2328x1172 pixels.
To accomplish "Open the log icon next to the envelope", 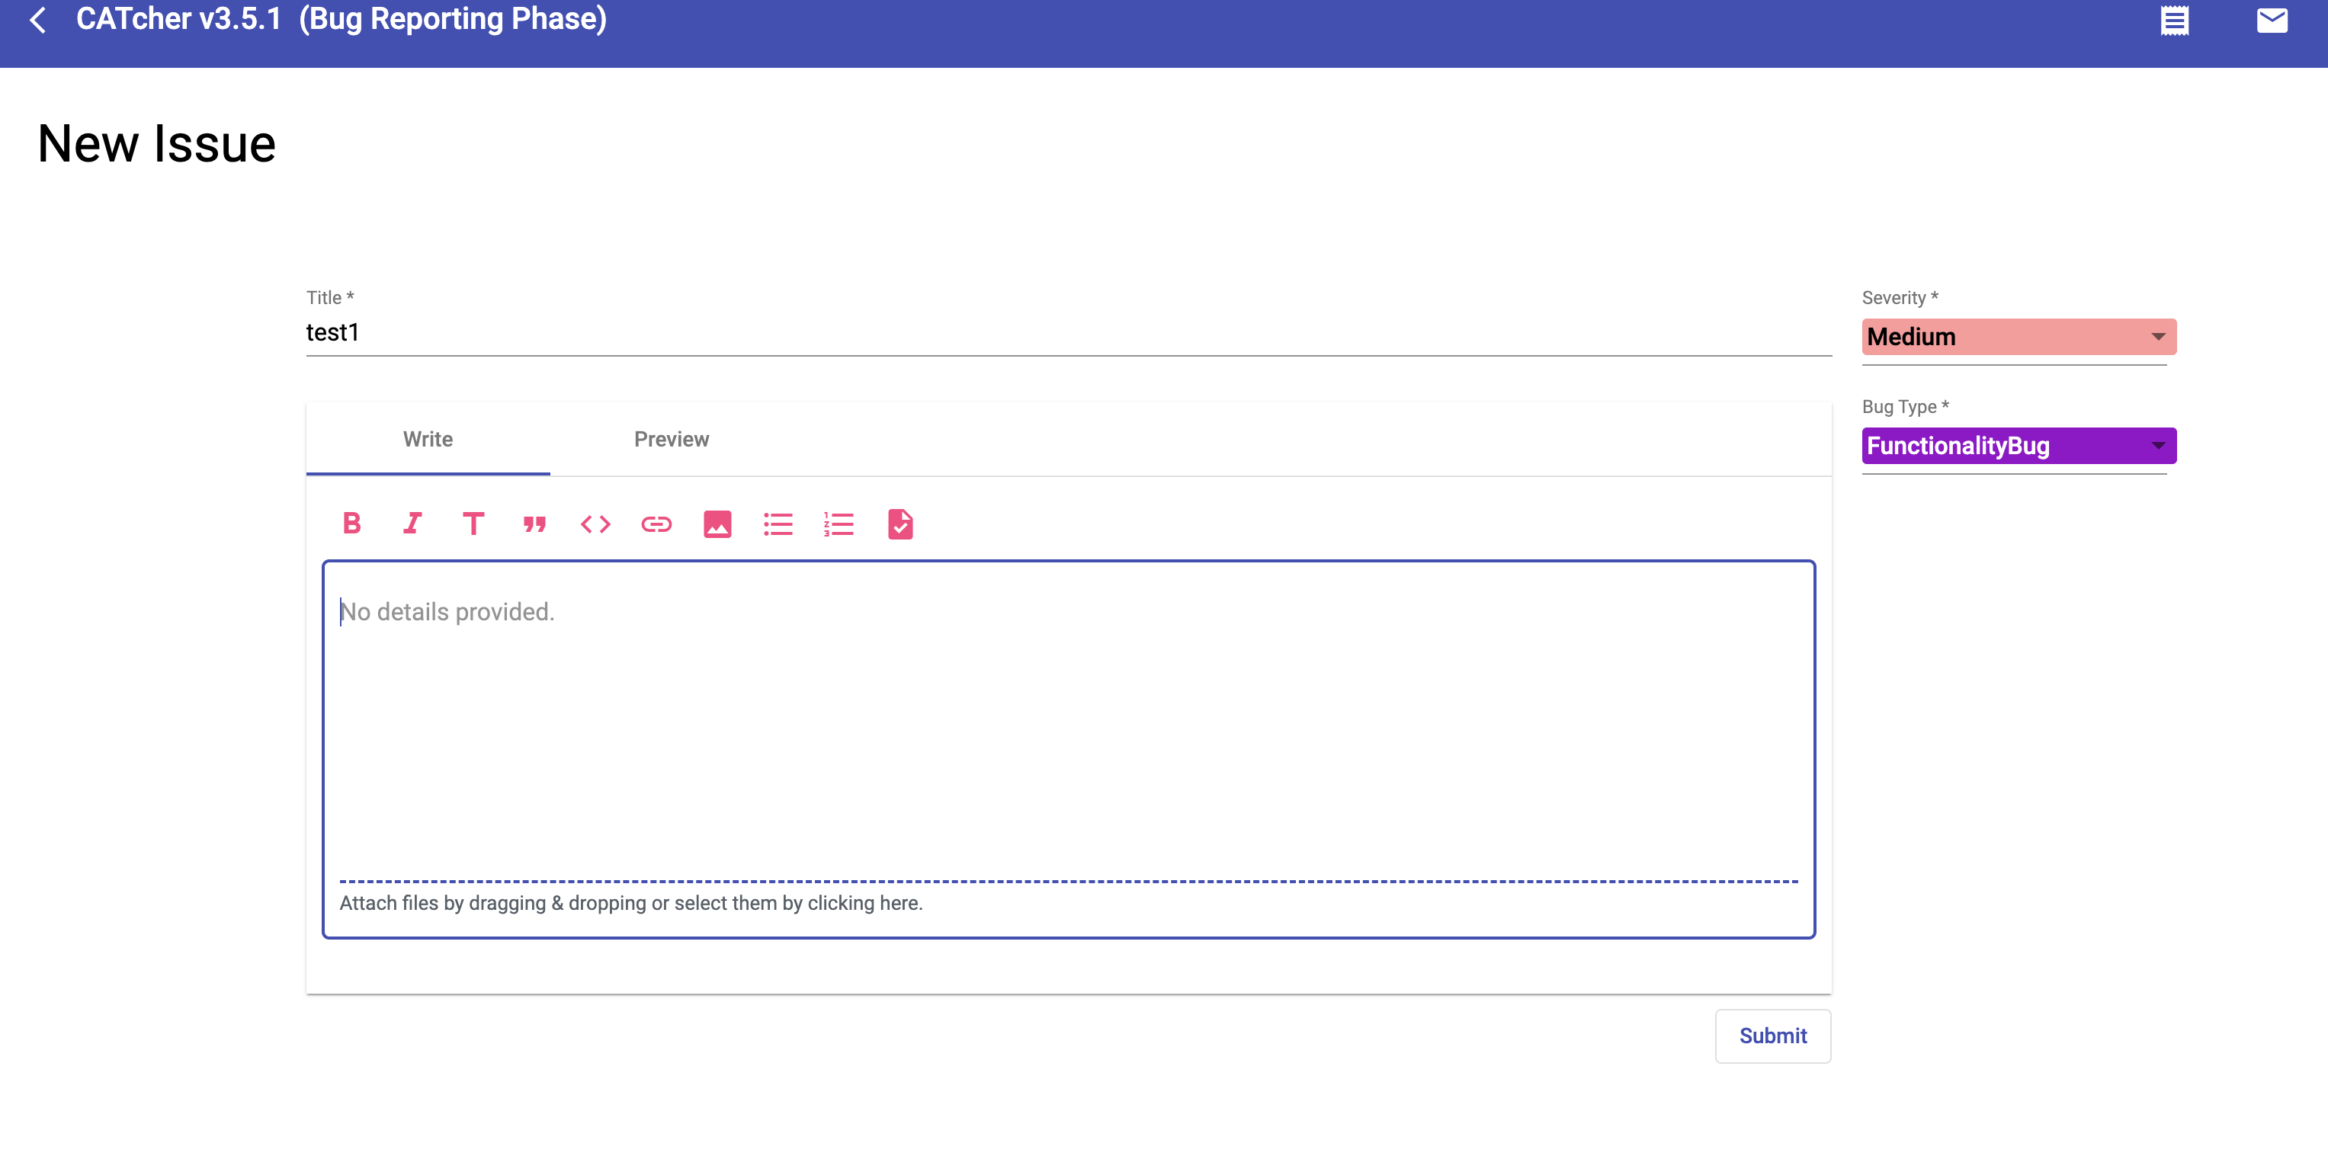I will [2174, 20].
